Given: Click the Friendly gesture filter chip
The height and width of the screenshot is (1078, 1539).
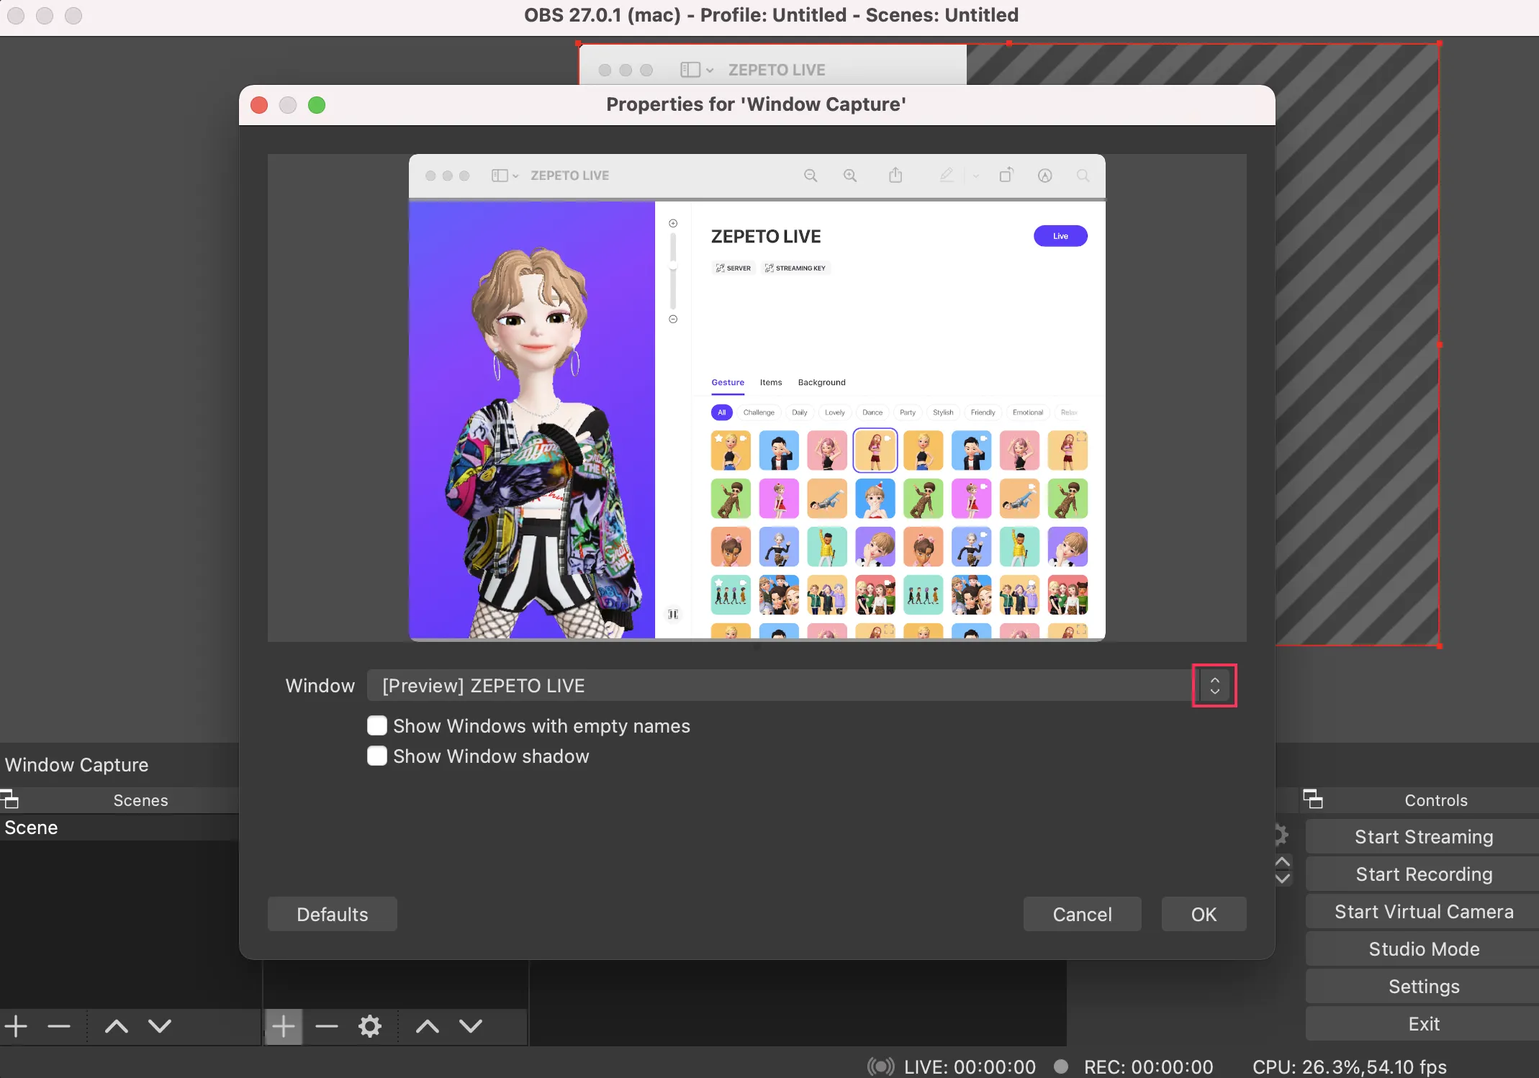Looking at the screenshot, I should (x=983, y=412).
